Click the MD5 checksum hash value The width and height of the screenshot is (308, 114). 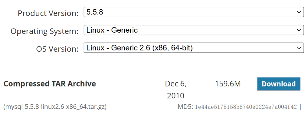[246, 107]
